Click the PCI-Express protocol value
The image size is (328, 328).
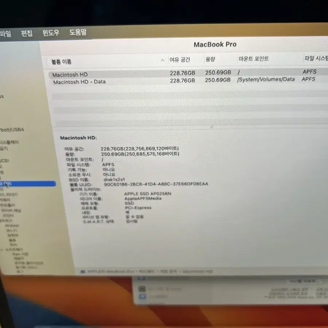pyautogui.click(x=138, y=208)
